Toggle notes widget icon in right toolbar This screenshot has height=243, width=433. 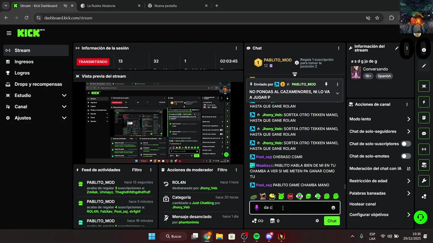(424, 118)
